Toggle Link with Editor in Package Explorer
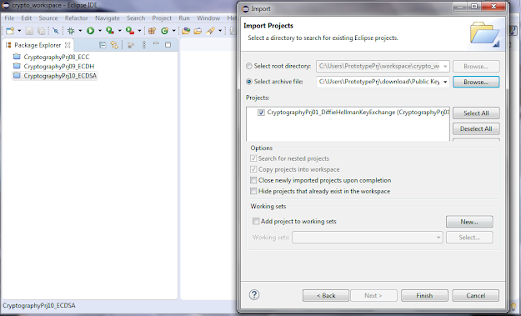The width and height of the screenshot is (521, 316). coord(114,45)
